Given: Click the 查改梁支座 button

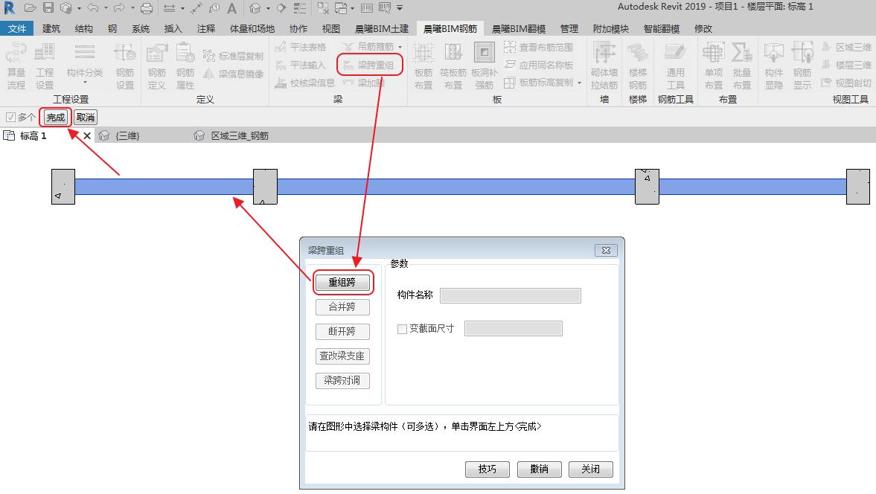Looking at the screenshot, I should click(x=342, y=356).
